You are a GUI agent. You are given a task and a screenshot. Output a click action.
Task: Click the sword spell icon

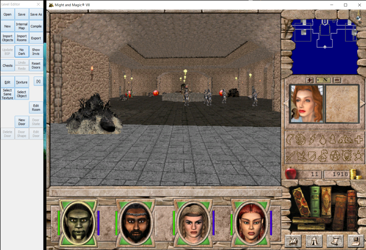tap(290, 156)
